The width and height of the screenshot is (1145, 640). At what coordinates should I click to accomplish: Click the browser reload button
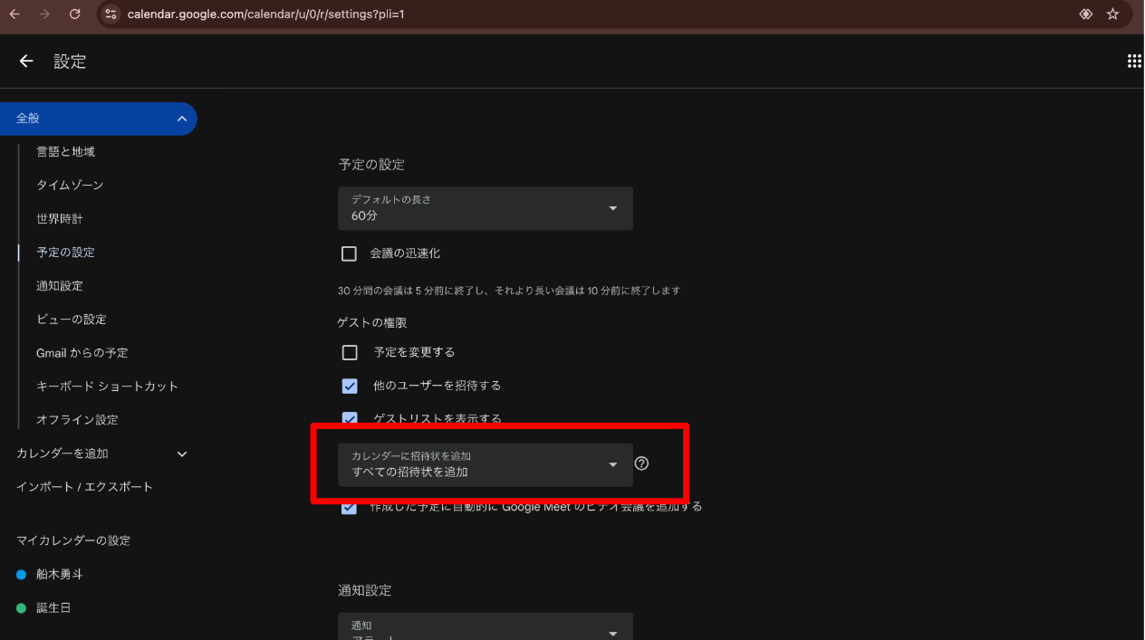click(x=74, y=14)
